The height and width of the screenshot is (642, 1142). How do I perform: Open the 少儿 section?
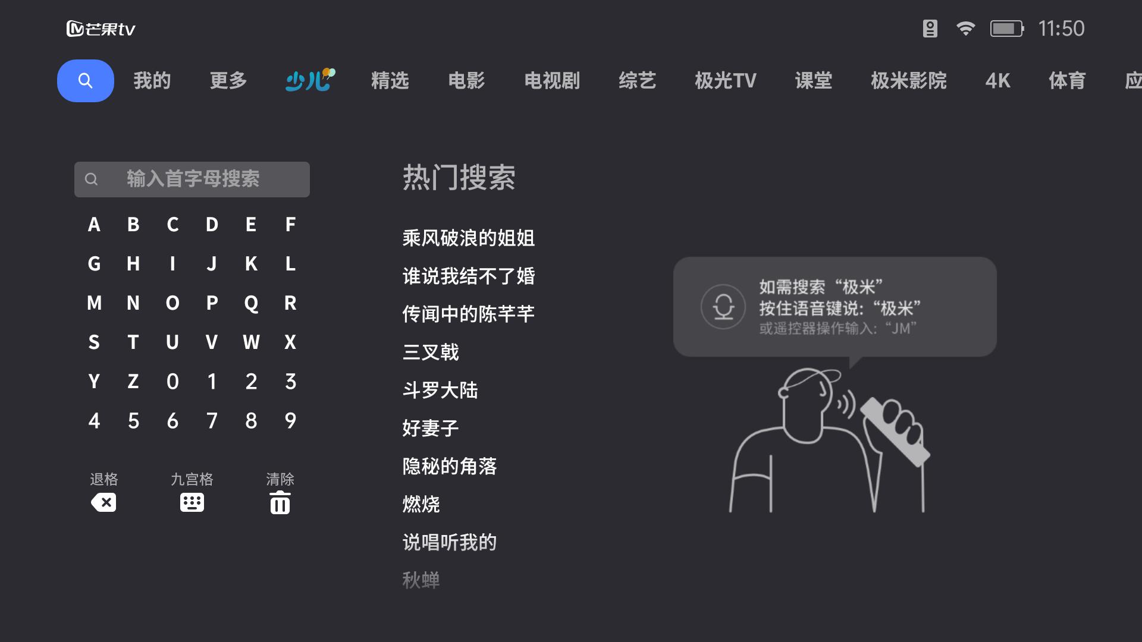[309, 81]
